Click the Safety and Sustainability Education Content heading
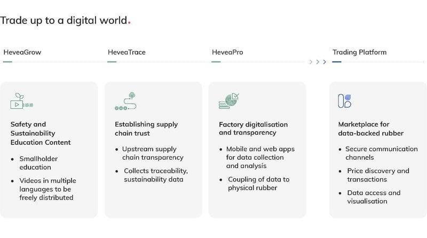 point(41,133)
